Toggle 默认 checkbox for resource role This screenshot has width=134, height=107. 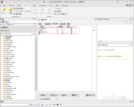tap(72, 32)
